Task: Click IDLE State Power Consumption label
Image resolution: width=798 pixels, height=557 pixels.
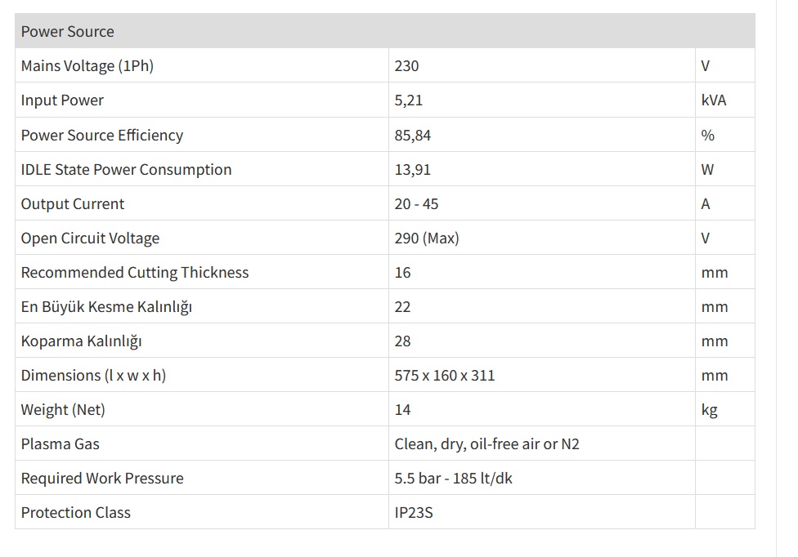Action: point(127,169)
